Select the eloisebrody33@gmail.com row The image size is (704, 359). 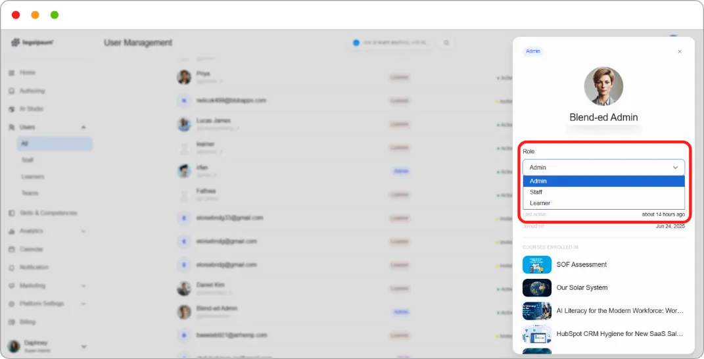pyautogui.click(x=229, y=218)
